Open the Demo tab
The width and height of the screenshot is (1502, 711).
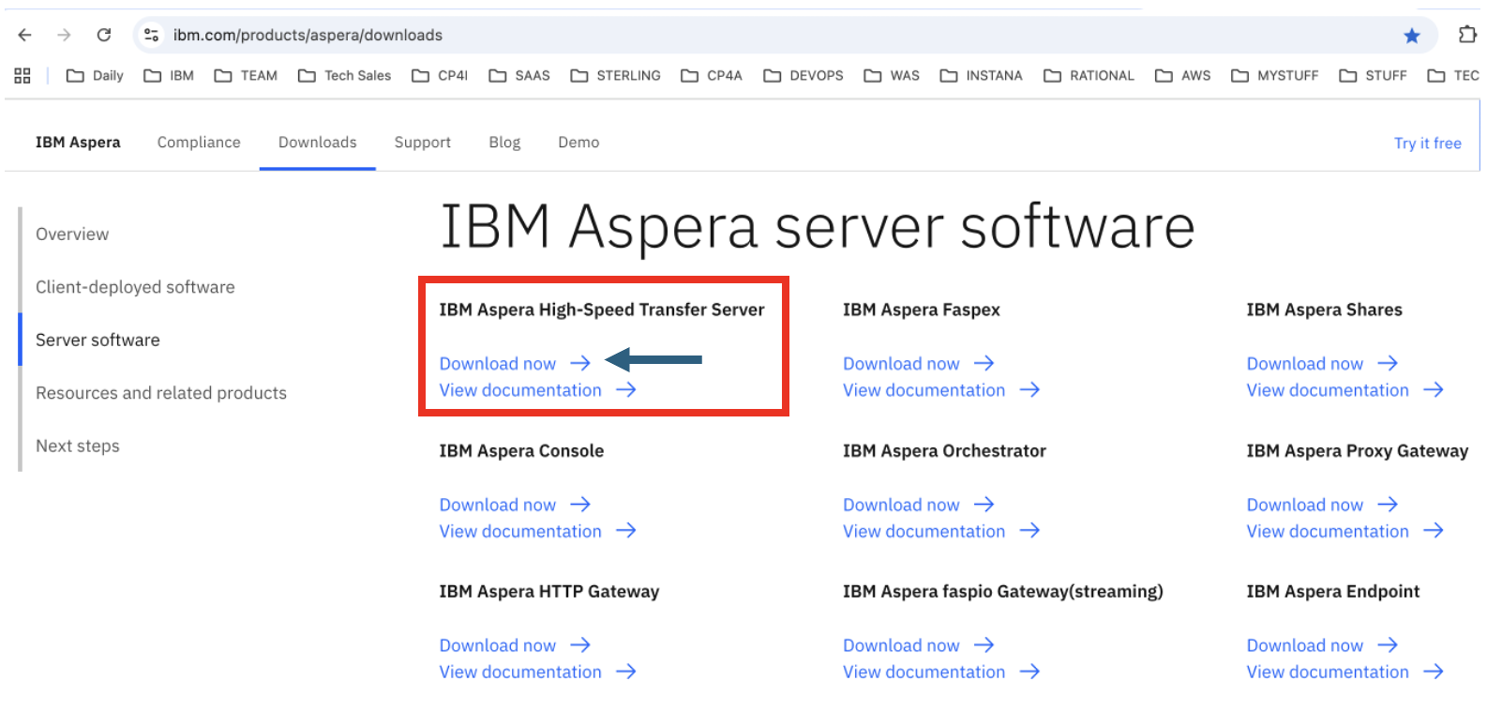tap(578, 143)
